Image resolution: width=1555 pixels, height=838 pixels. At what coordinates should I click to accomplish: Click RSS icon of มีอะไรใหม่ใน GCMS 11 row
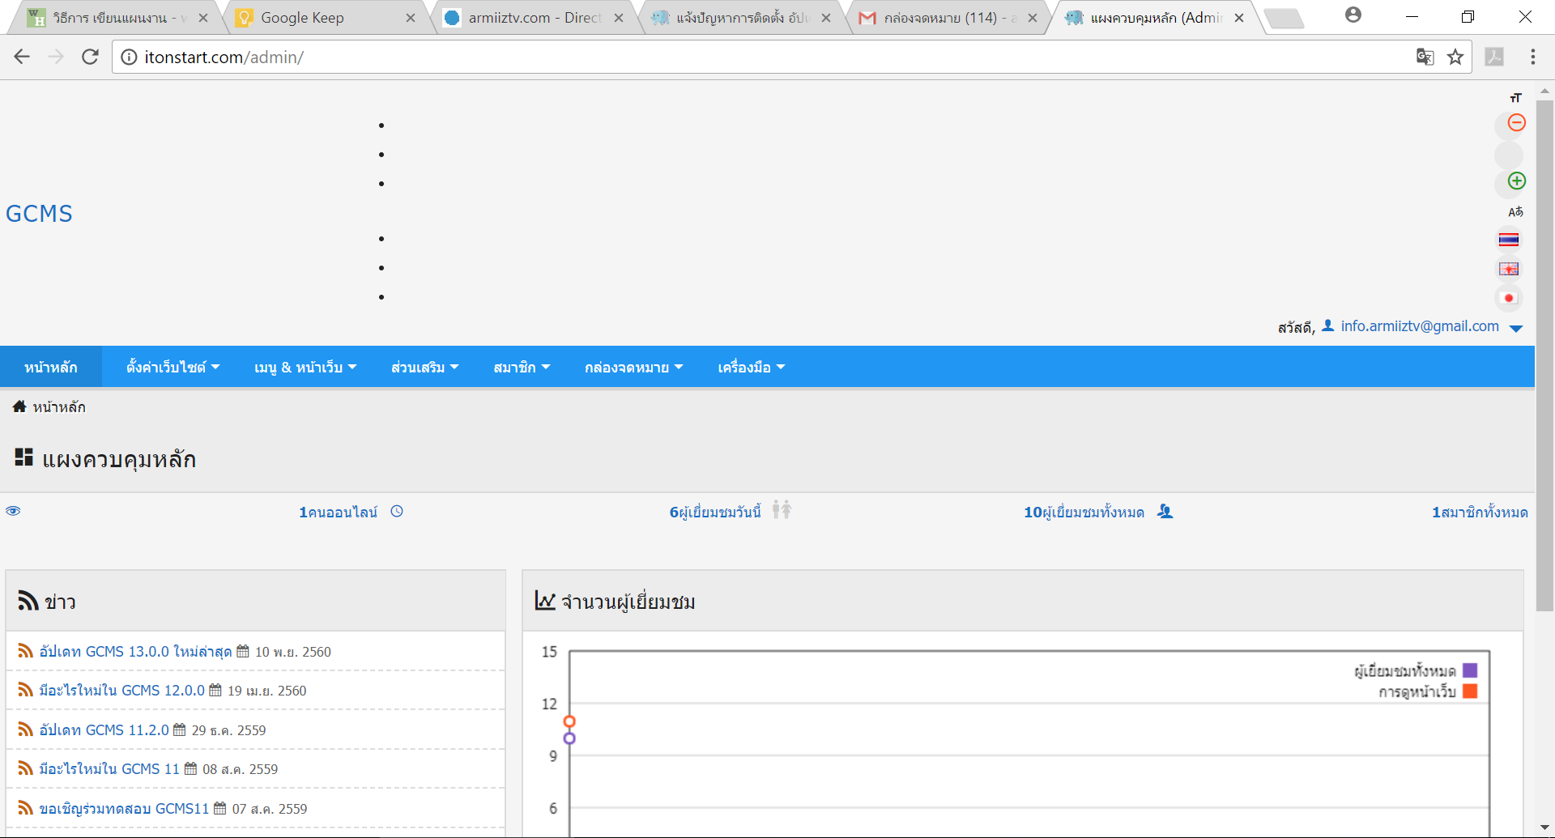point(25,768)
